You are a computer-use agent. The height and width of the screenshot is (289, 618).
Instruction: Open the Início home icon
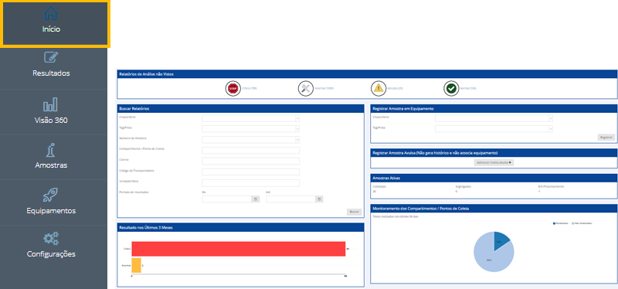(x=50, y=13)
